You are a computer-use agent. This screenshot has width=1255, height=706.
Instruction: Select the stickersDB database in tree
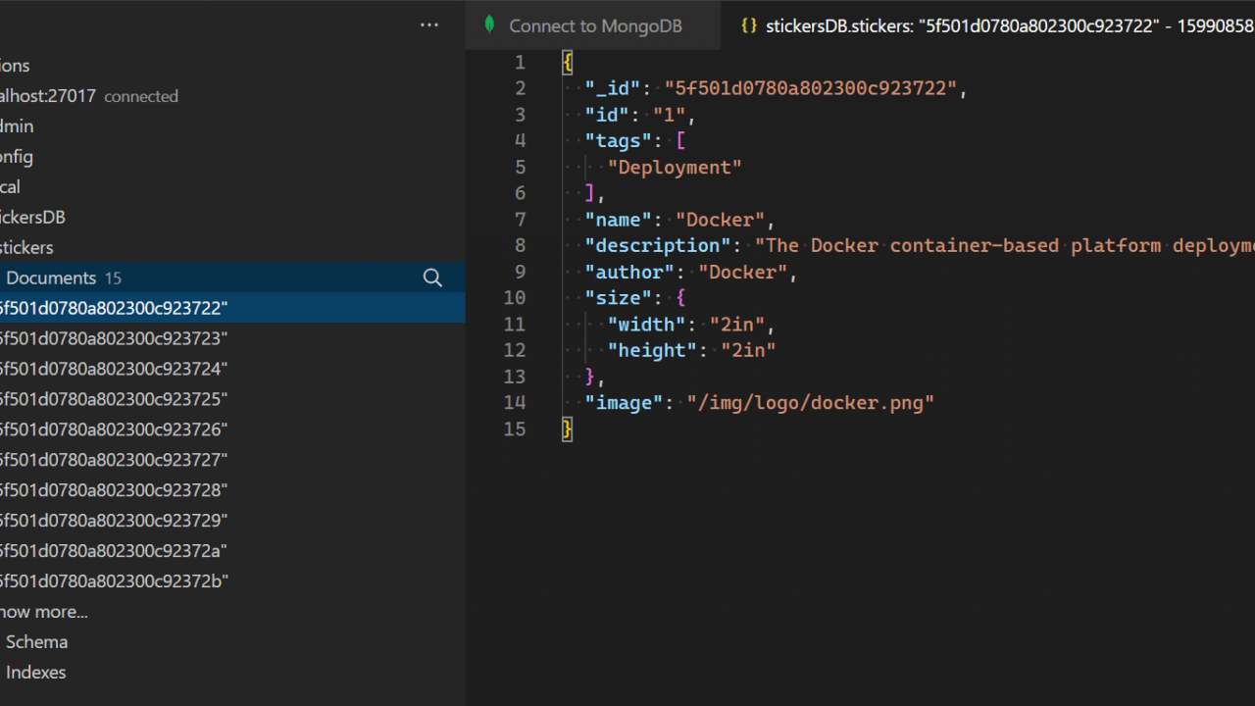[33, 218]
